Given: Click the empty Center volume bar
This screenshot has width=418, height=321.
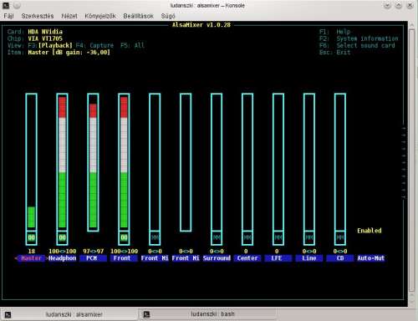Looking at the screenshot, I should click(247, 162).
